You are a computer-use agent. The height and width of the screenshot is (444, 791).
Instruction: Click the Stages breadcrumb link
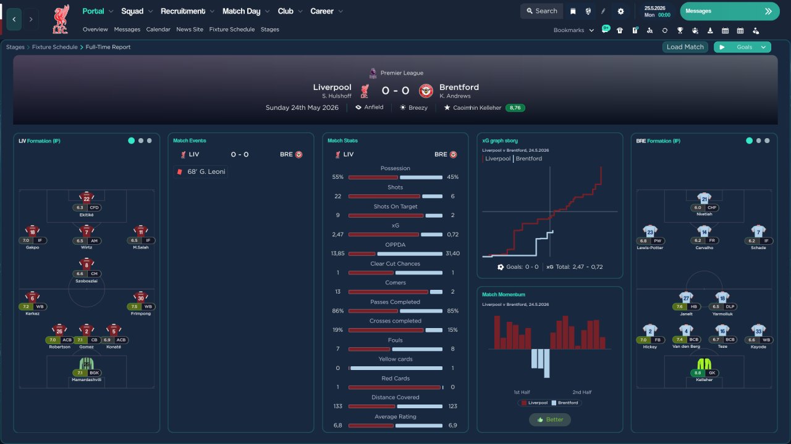point(15,47)
